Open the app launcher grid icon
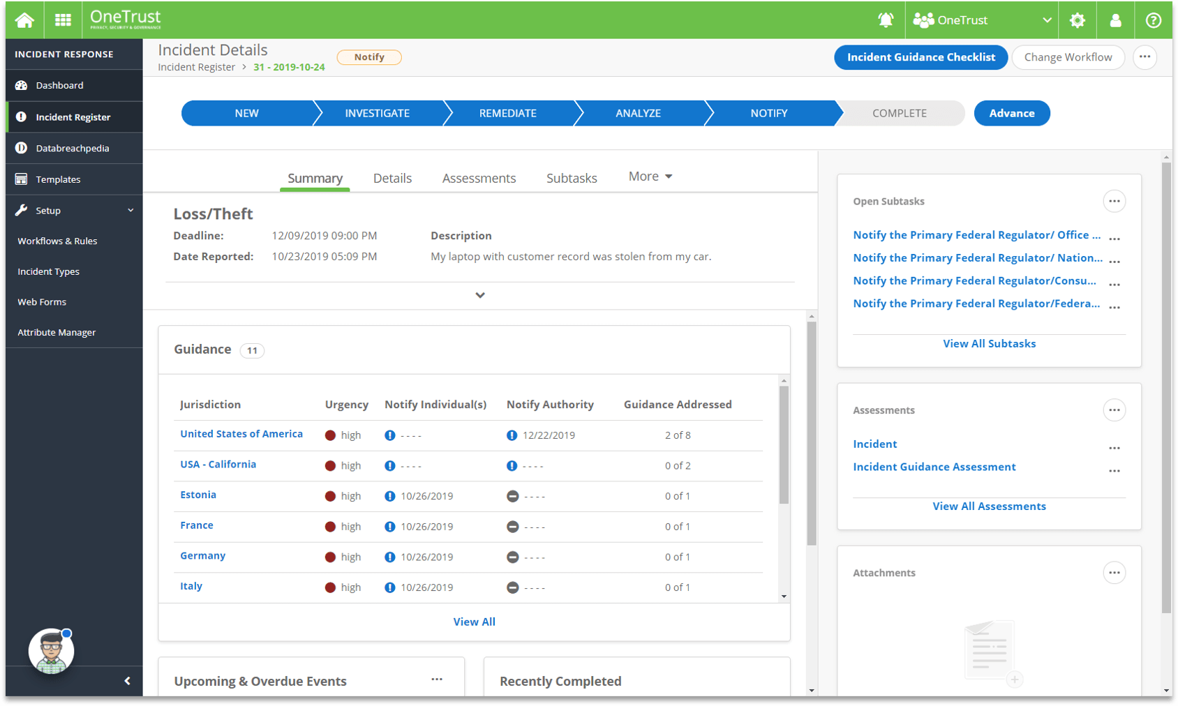This screenshot has width=1178, height=706. [63, 20]
